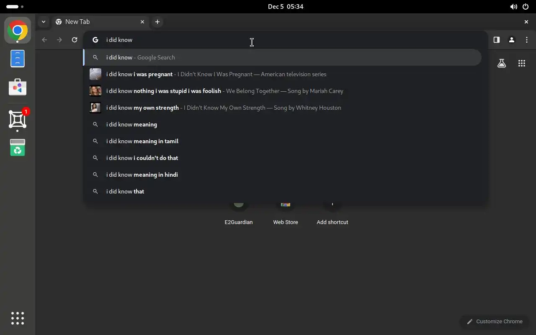Open the power menu icon
The height and width of the screenshot is (335, 536).
[x=526, y=7]
